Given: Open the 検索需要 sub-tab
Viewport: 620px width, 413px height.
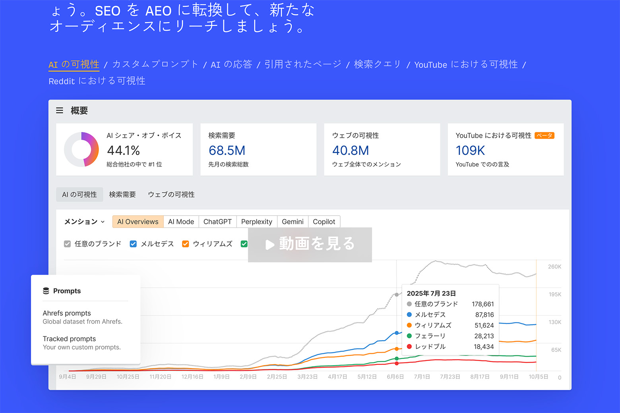Looking at the screenshot, I should click(122, 195).
